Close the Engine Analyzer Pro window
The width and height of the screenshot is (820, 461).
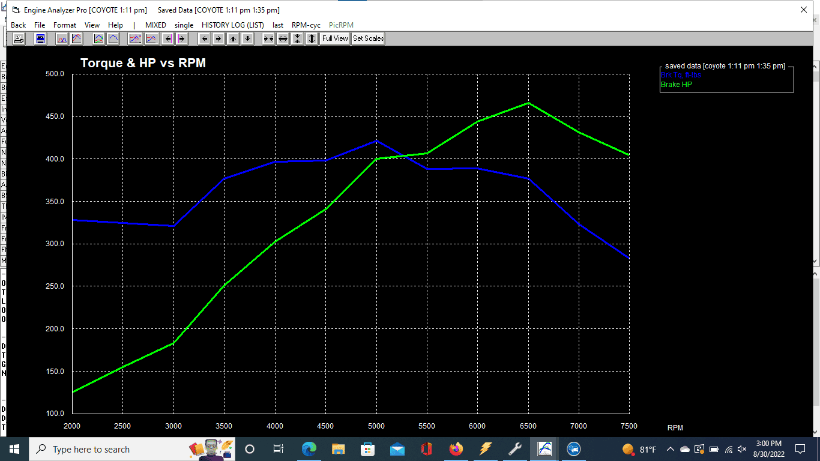(x=804, y=10)
